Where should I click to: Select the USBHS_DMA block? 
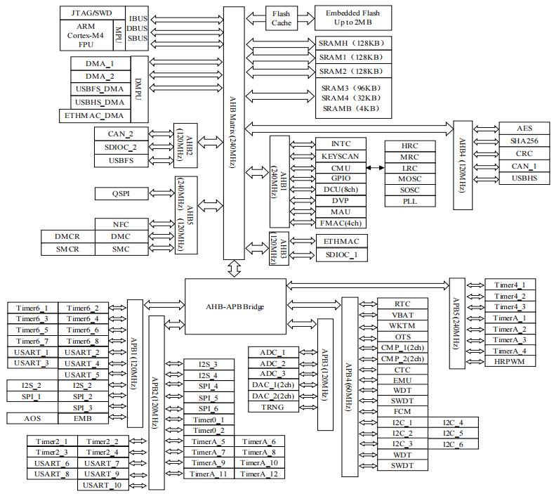click(100, 102)
